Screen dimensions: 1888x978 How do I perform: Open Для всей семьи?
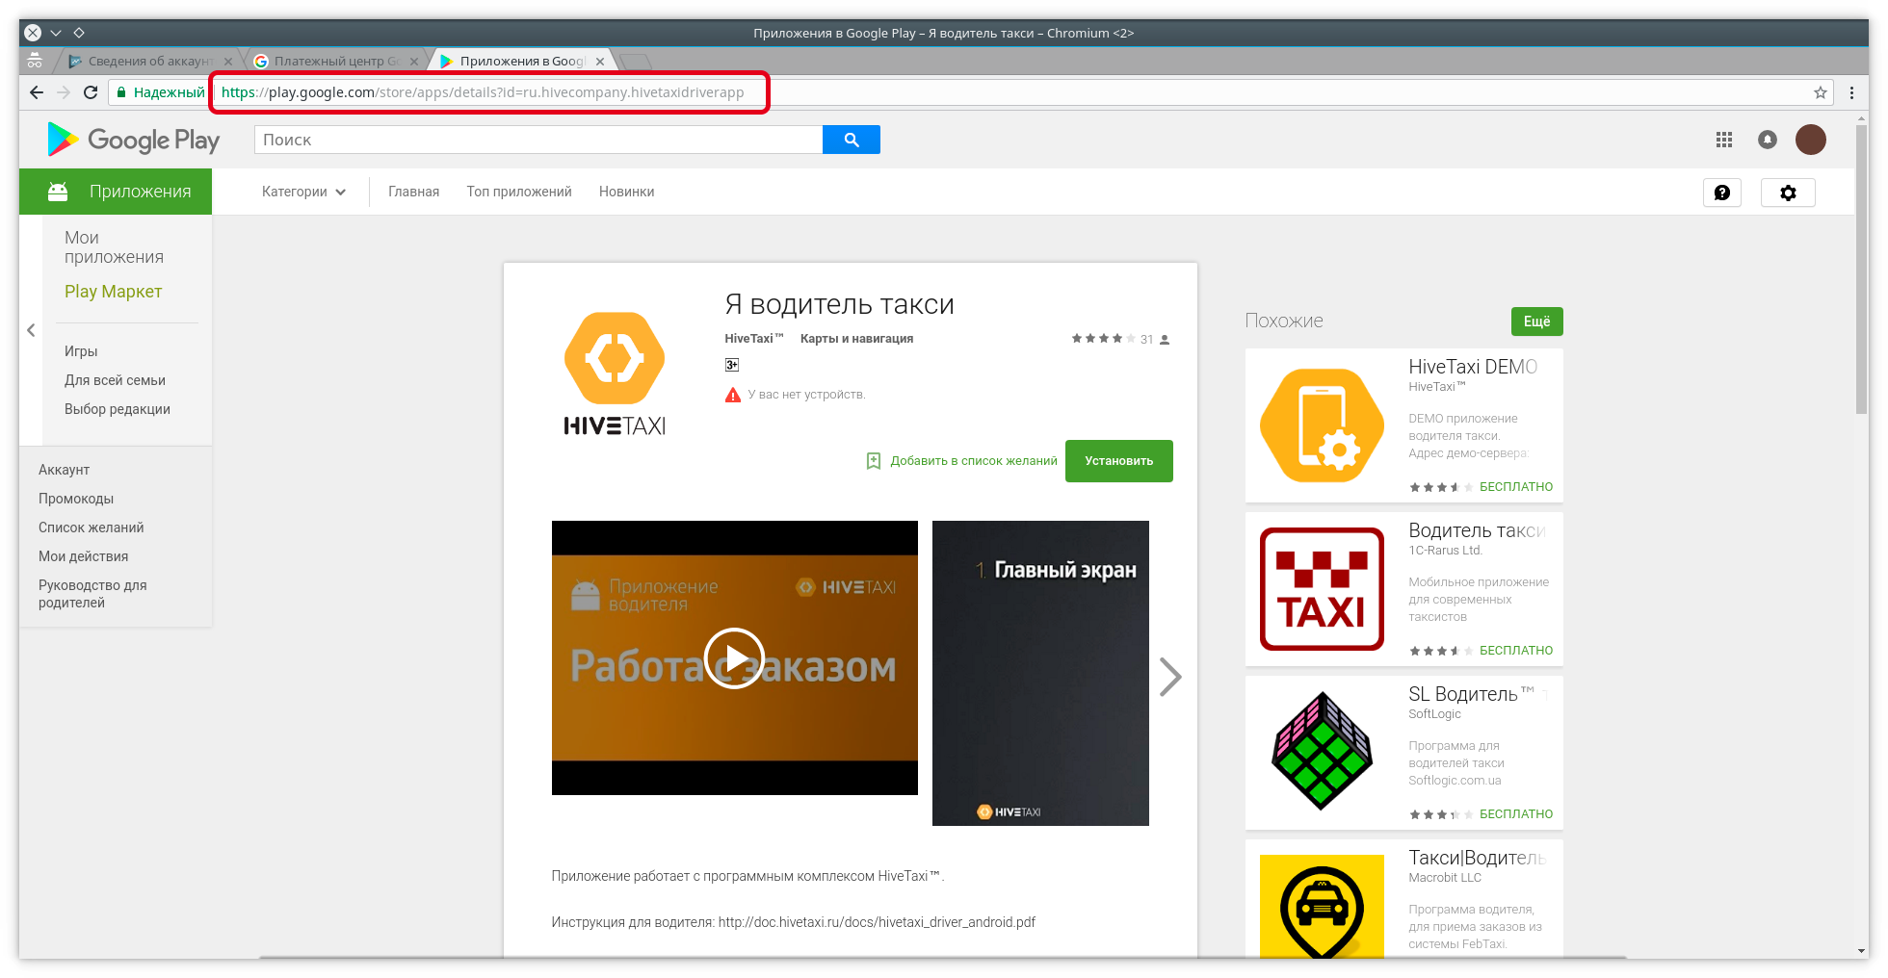pos(115,380)
